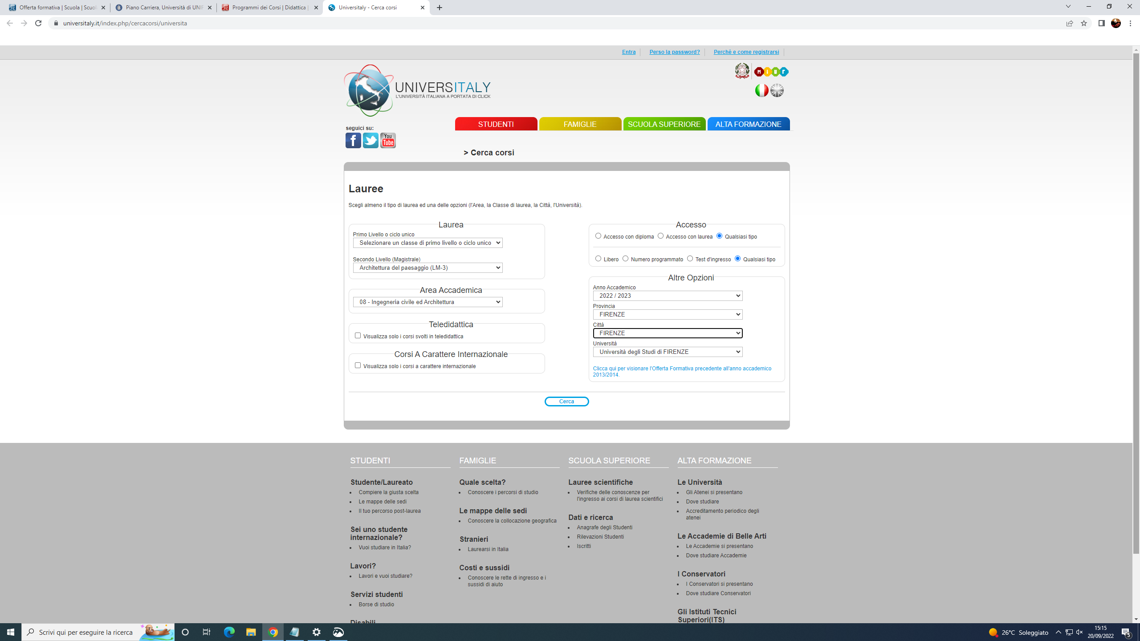Select second-row Qualsiasi tipo admission radio

737,259
